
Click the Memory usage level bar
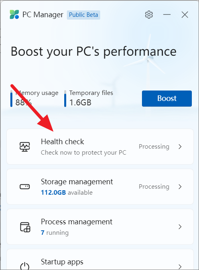tap(11, 99)
